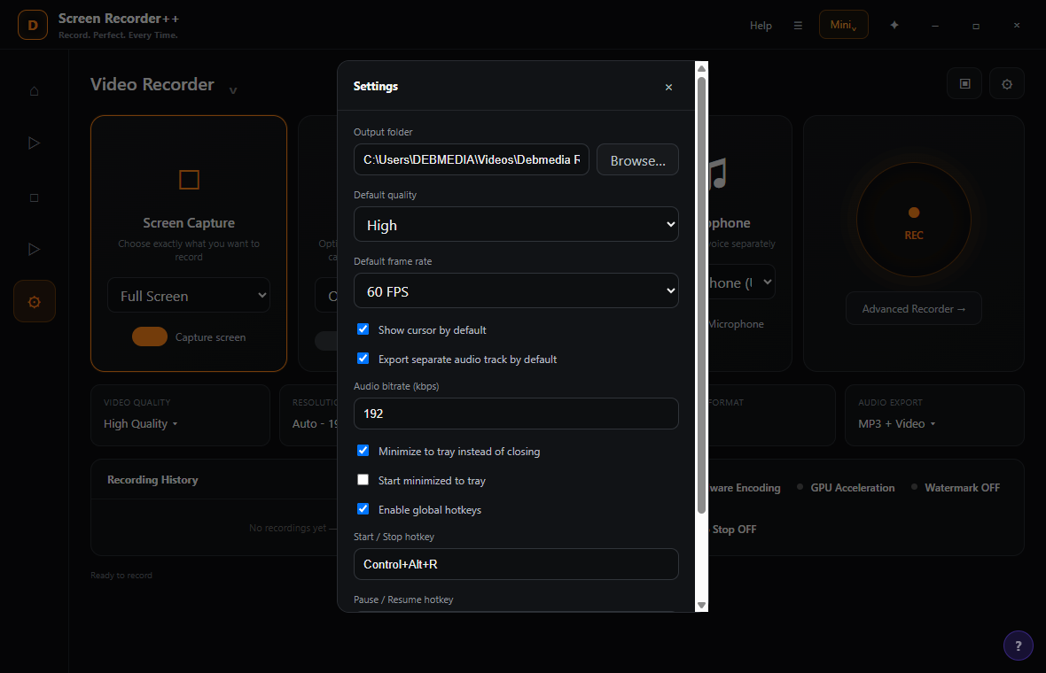
Task: Open the Auto resolution dropdown
Action: point(315,424)
